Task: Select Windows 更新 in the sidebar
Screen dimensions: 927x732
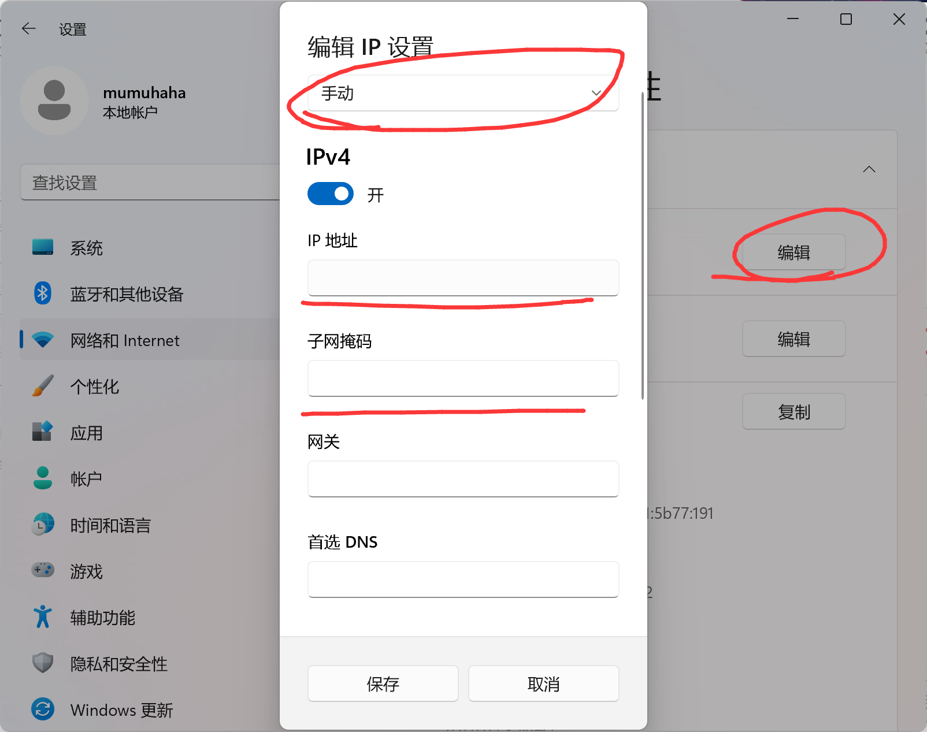Action: coord(121,709)
